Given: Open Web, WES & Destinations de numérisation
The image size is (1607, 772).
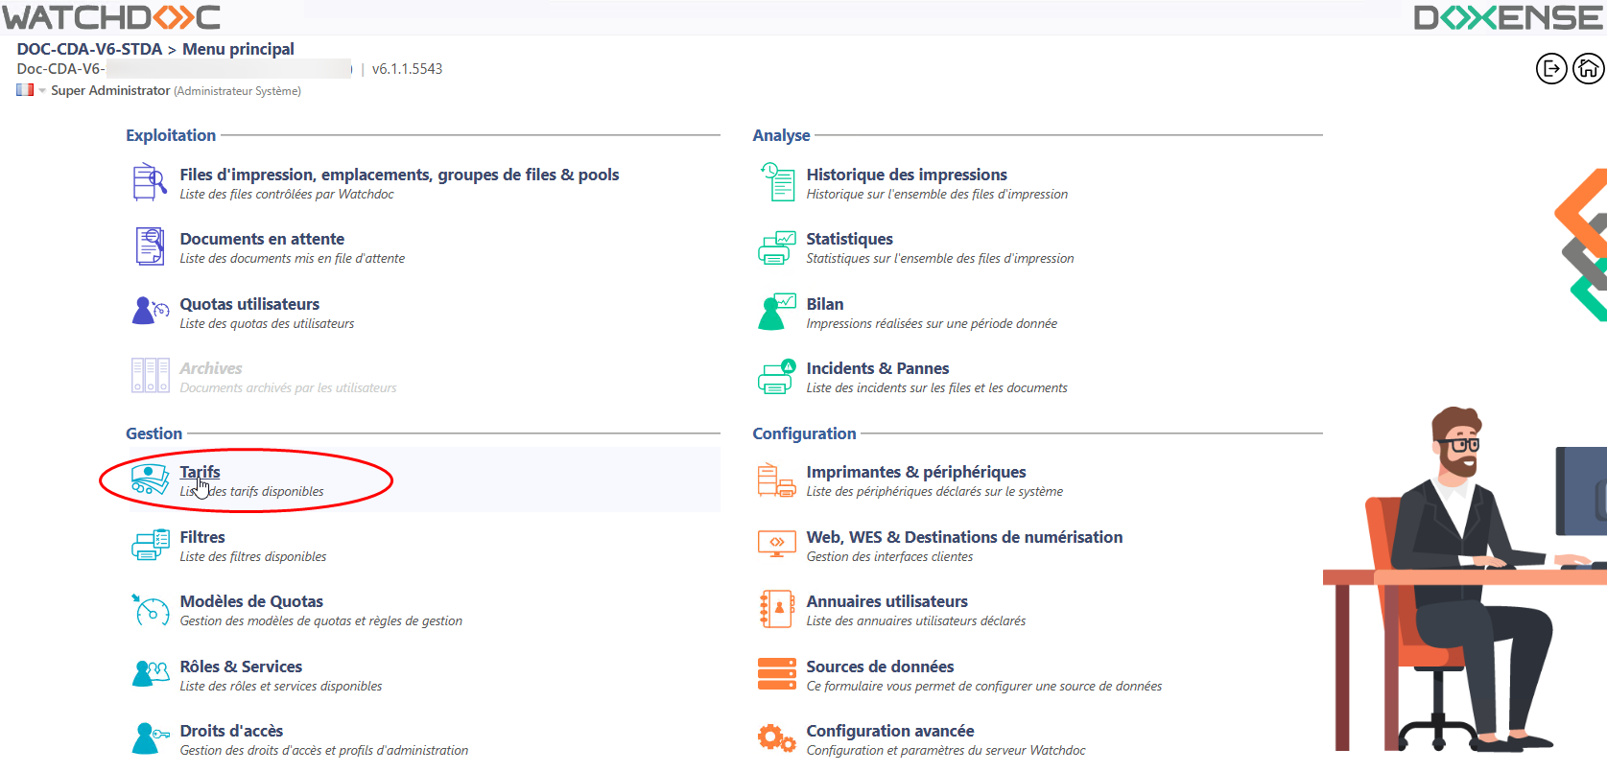Looking at the screenshot, I should click(x=963, y=537).
